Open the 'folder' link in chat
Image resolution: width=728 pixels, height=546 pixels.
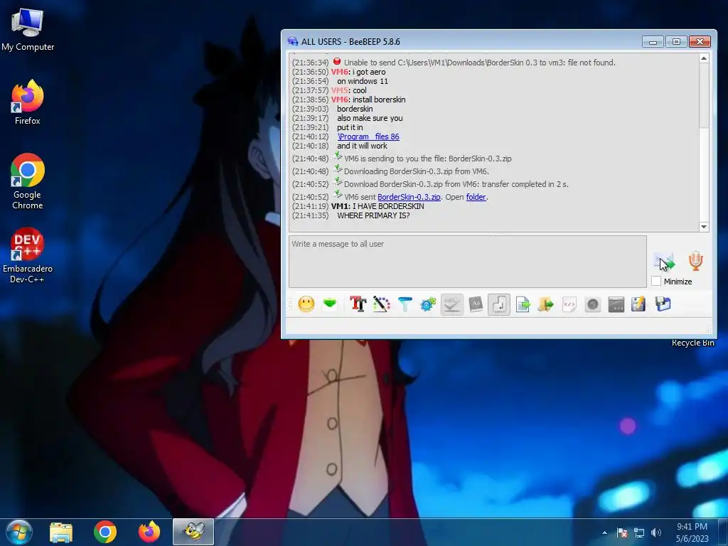[476, 197]
